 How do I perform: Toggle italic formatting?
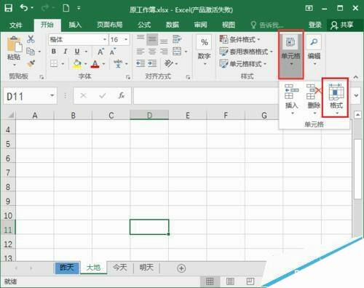[66, 52]
